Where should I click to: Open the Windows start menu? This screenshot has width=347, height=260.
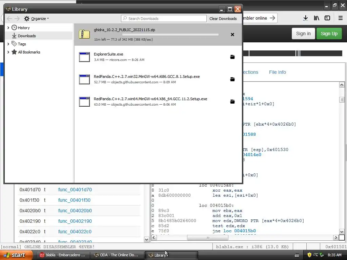[16, 255]
